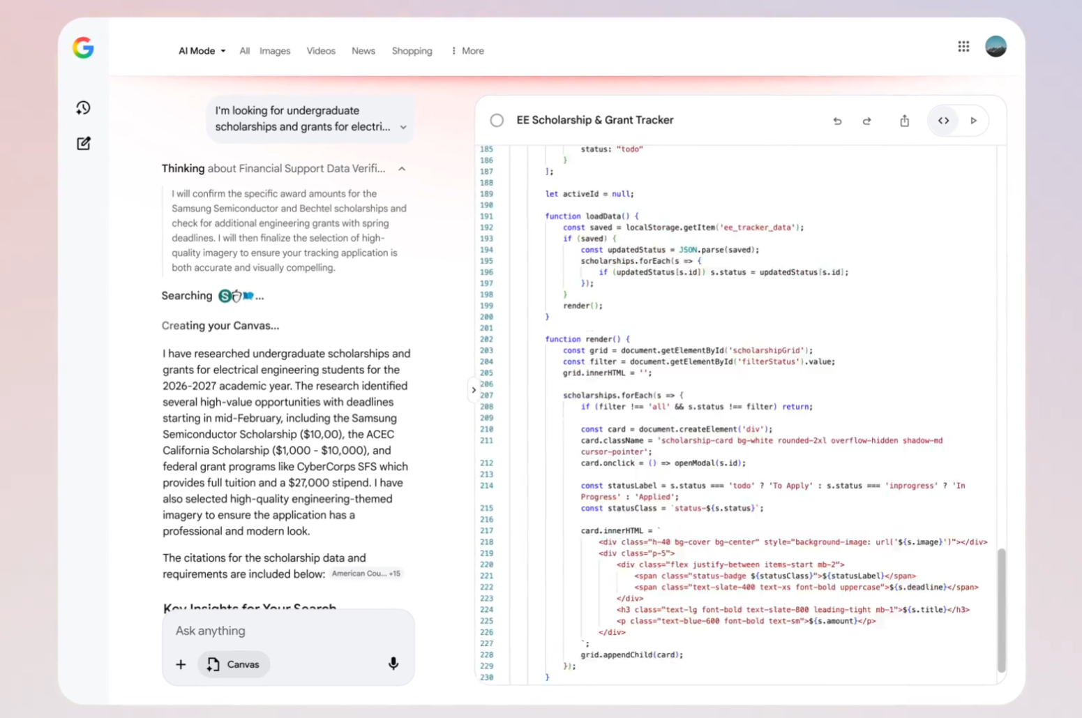Switch to the Images tab

275,51
